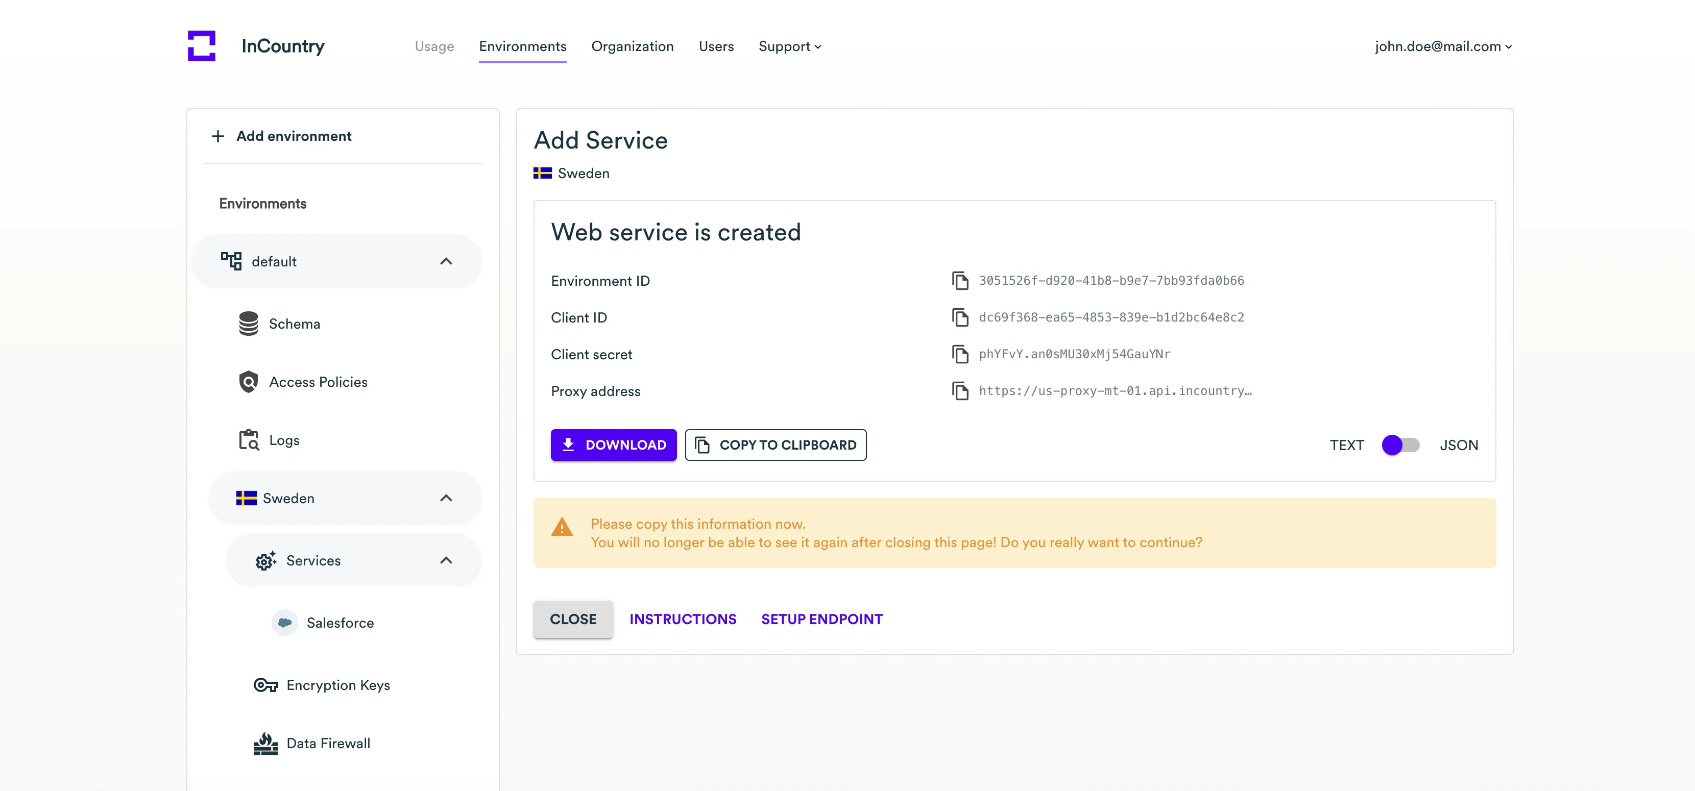Toggle TEXT/JSON format switch
The height and width of the screenshot is (791, 1695).
click(x=1400, y=445)
